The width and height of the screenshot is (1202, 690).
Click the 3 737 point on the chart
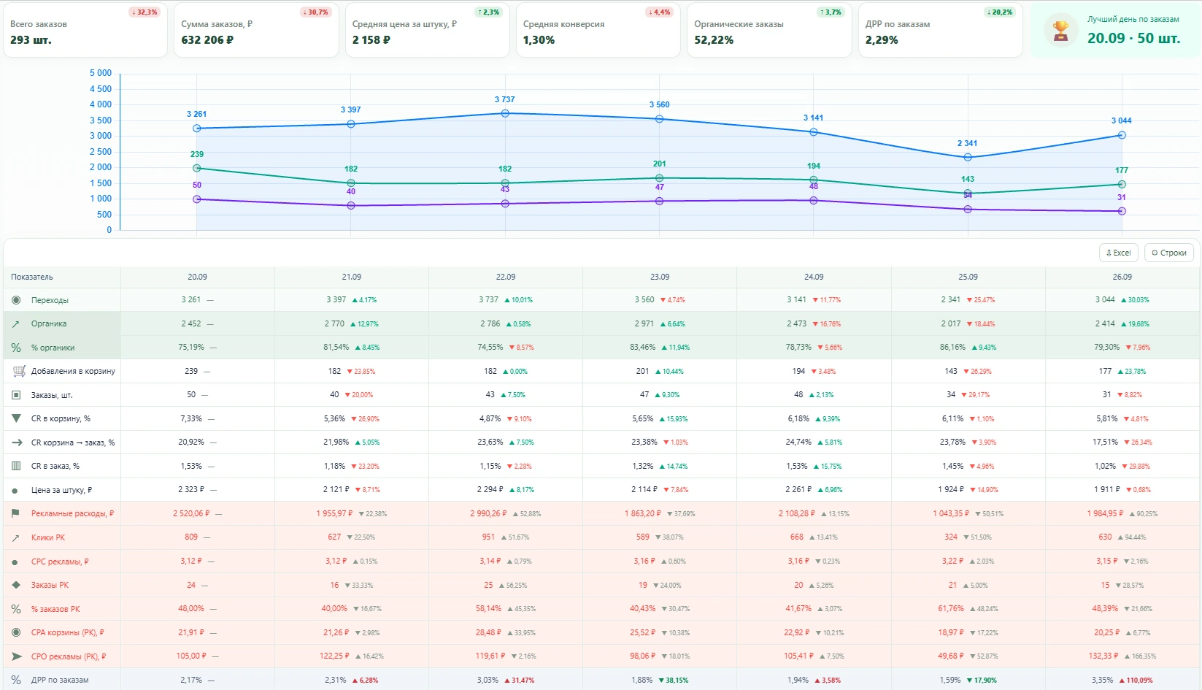tap(505, 113)
